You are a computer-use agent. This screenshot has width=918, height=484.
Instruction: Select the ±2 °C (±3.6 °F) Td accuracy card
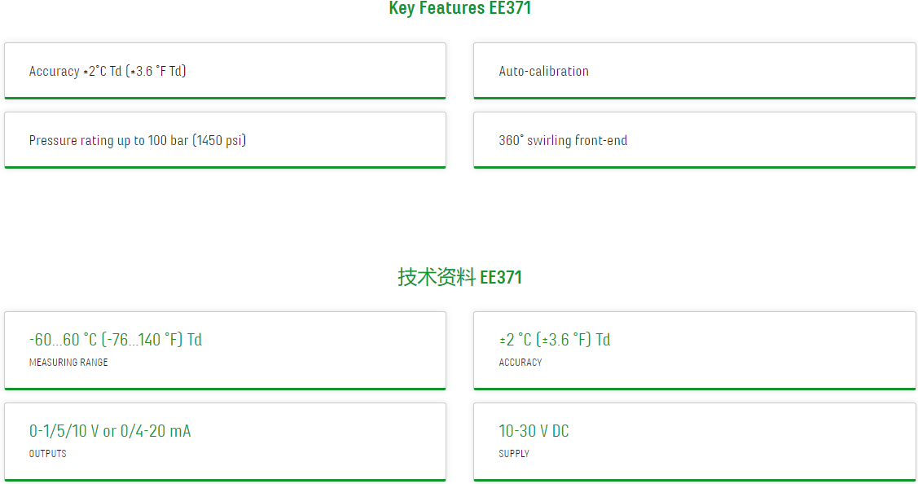pos(694,350)
